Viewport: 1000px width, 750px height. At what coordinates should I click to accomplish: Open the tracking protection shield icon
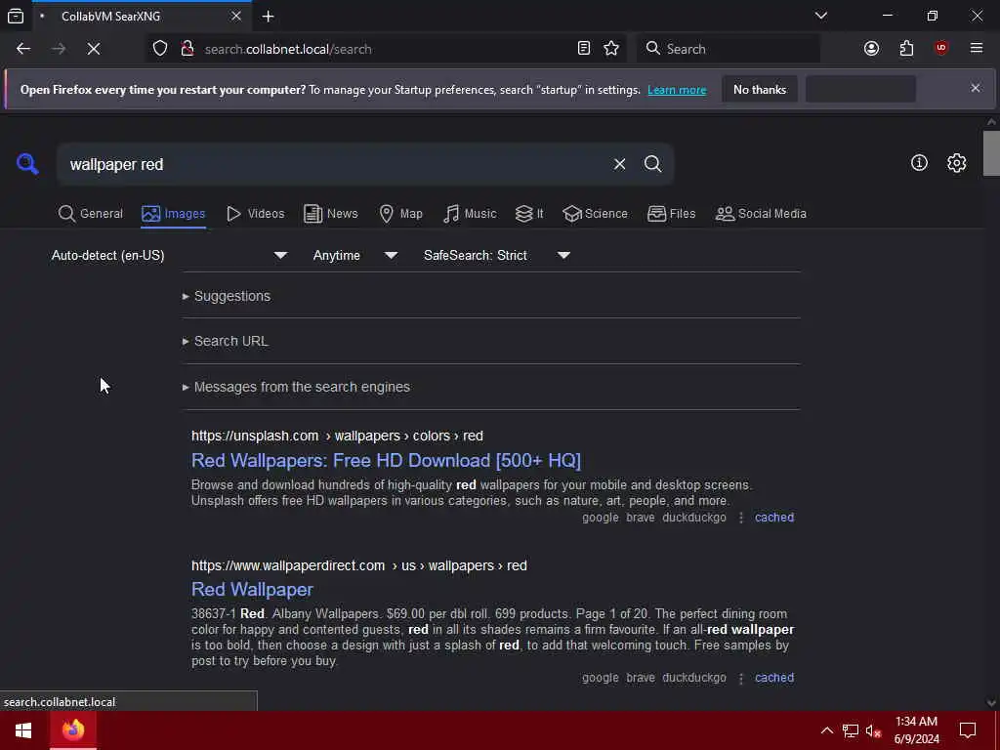(x=160, y=49)
